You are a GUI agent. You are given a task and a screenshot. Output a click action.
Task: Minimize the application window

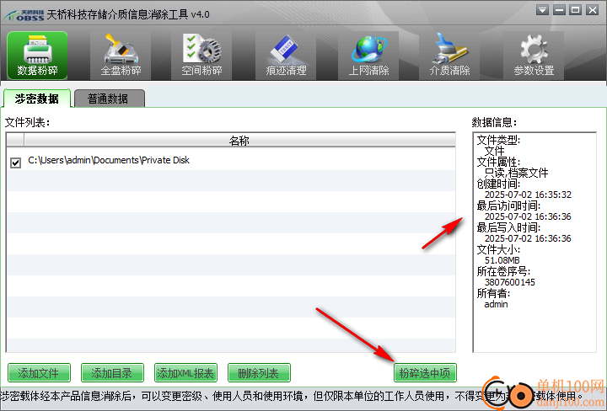pos(559,10)
